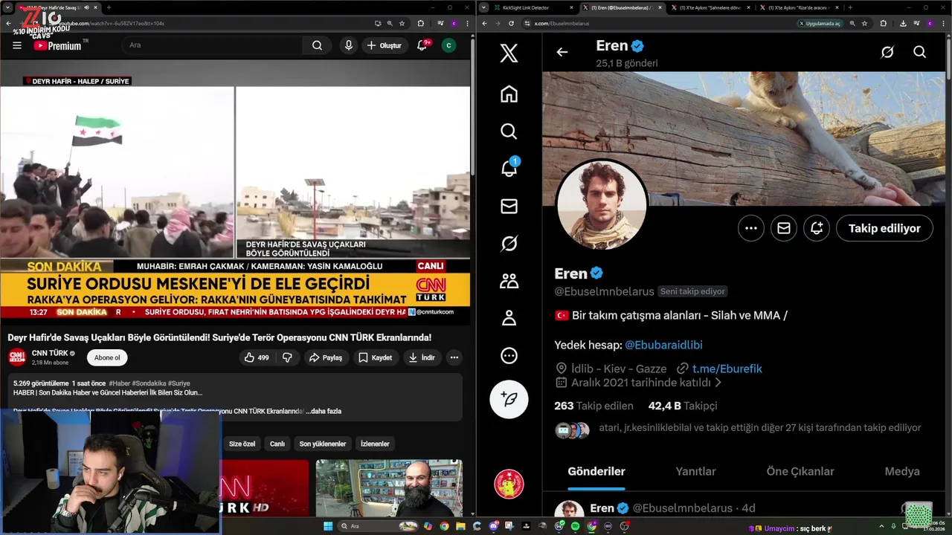Switch to Yanıtlar tab
The height and width of the screenshot is (535, 952).
[x=695, y=471]
